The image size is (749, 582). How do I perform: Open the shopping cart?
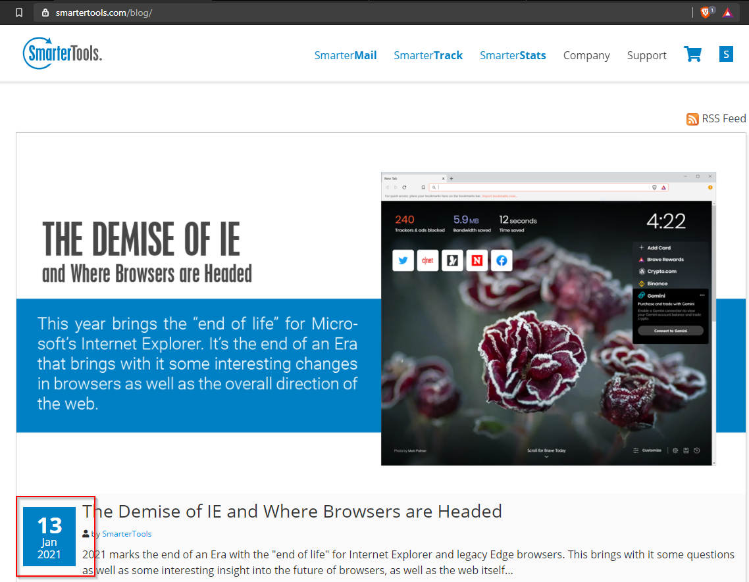pos(692,55)
